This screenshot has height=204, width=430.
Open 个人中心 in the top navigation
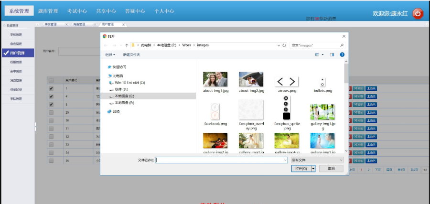pyautogui.click(x=164, y=11)
